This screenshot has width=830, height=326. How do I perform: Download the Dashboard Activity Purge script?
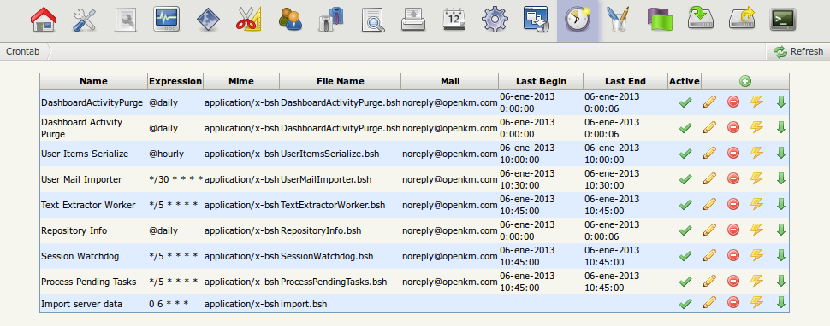pyautogui.click(x=780, y=127)
